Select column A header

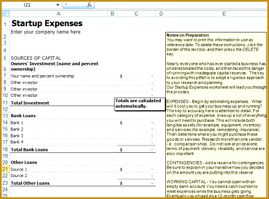(58, 14)
